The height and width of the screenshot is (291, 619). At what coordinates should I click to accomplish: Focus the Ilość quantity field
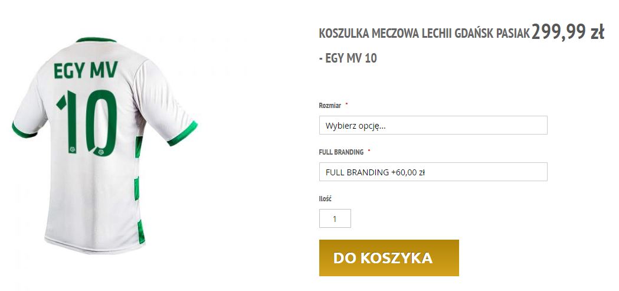tap(335, 218)
